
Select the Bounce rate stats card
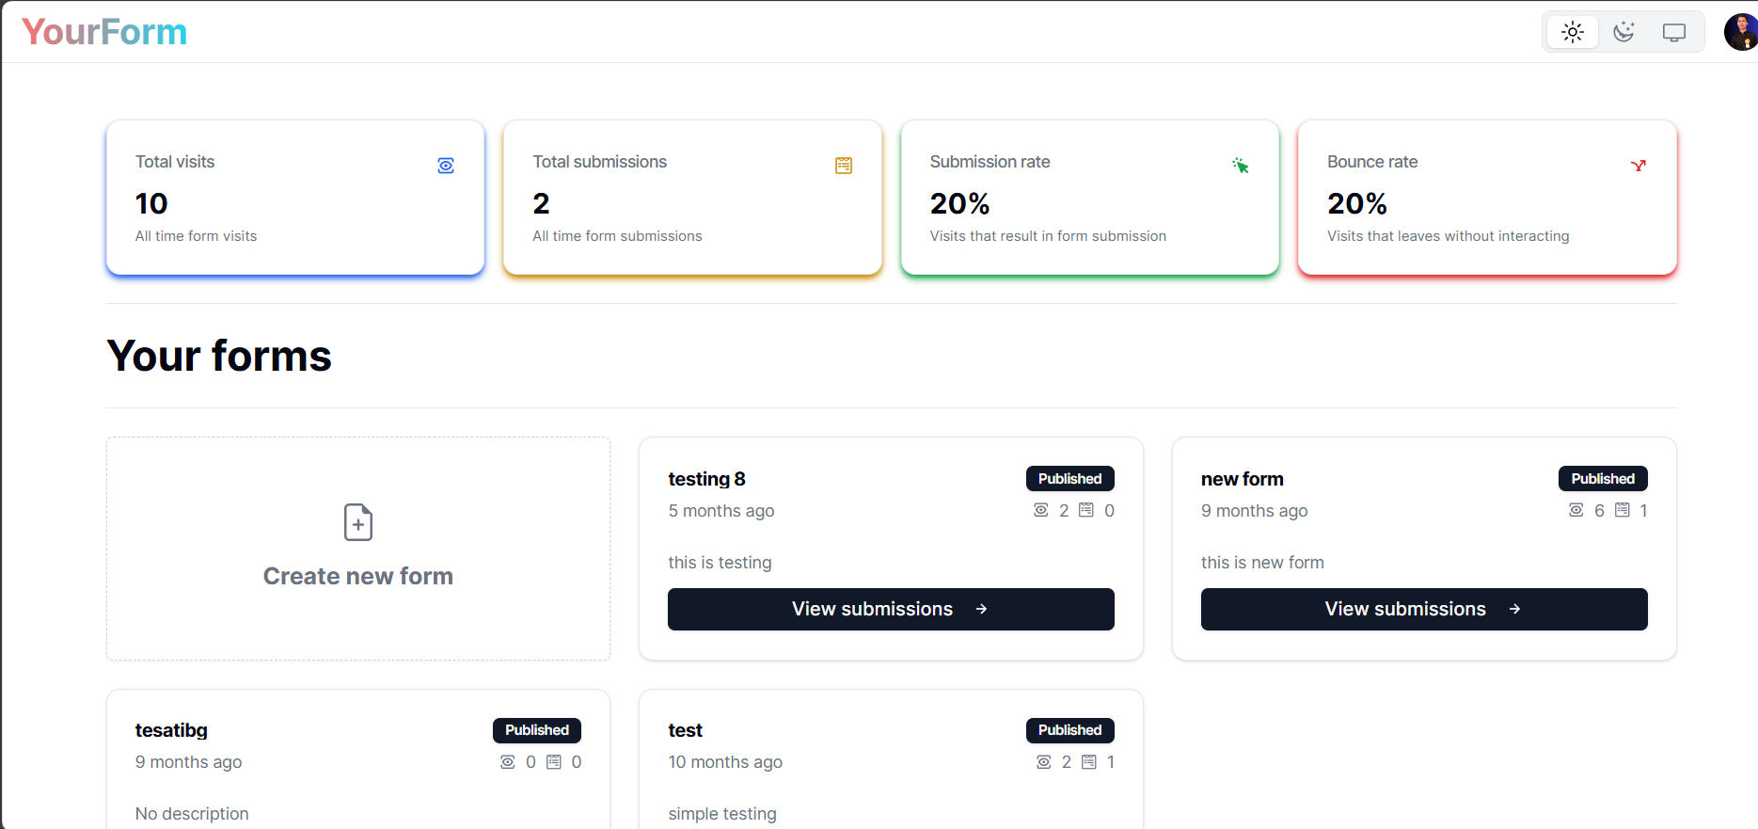coord(1486,198)
